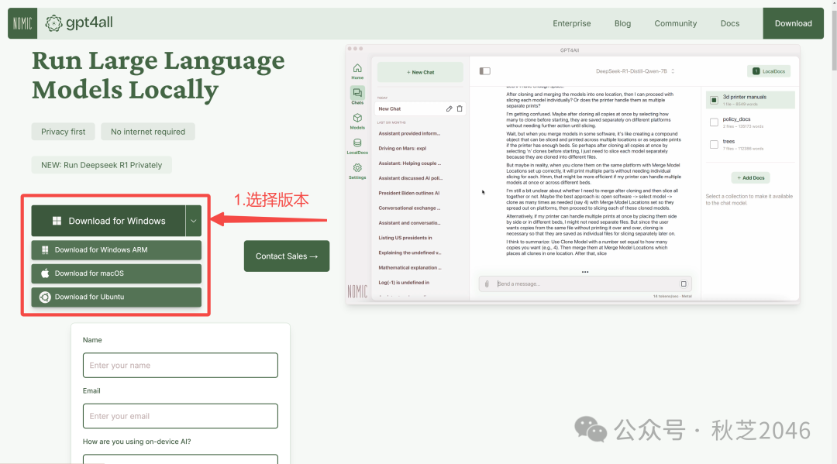The height and width of the screenshot is (464, 837).
Task: Click the Nomic logo in header
Action: click(x=22, y=23)
